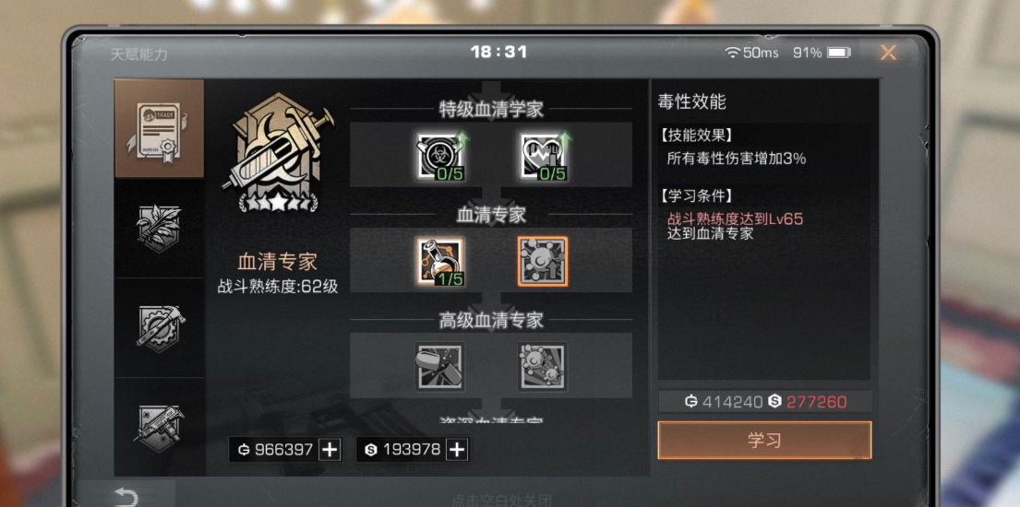Open the submachine gun combat talent tab

pyautogui.click(x=160, y=427)
